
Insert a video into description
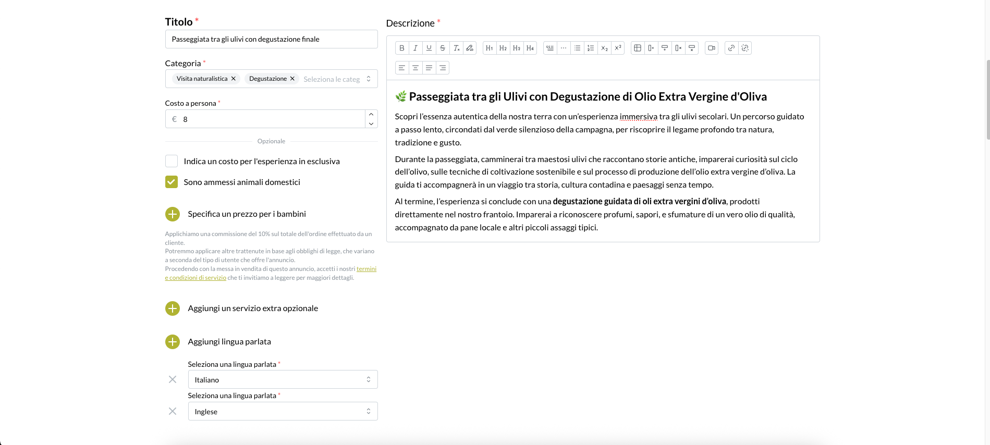point(712,48)
